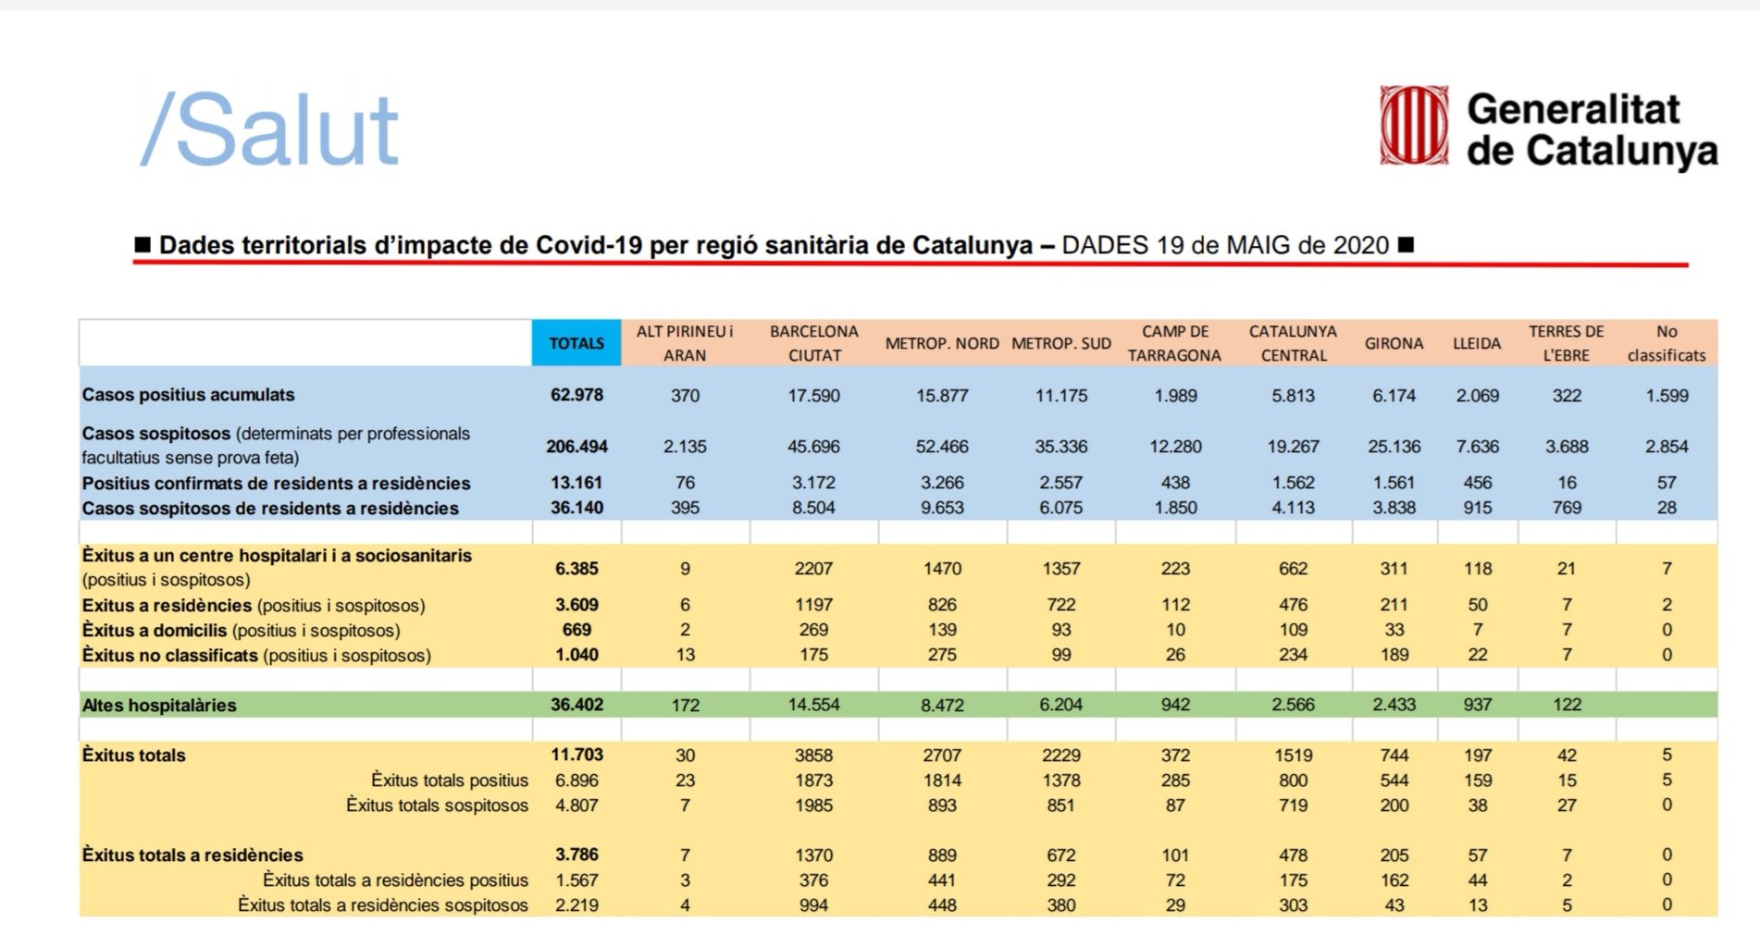
Task: Select the blue TOTALS column header
Action: (x=576, y=343)
